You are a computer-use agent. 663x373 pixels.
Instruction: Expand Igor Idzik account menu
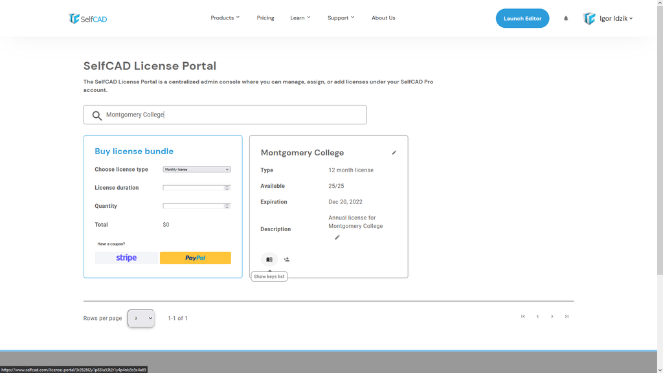(616, 18)
